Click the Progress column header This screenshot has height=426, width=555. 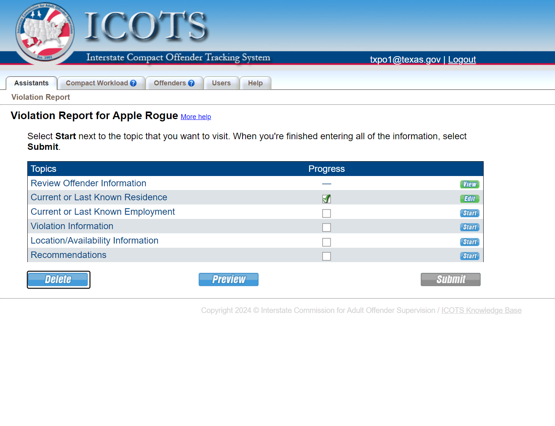click(x=326, y=169)
